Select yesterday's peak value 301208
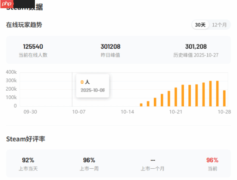This screenshot has width=237, height=180. [110, 47]
